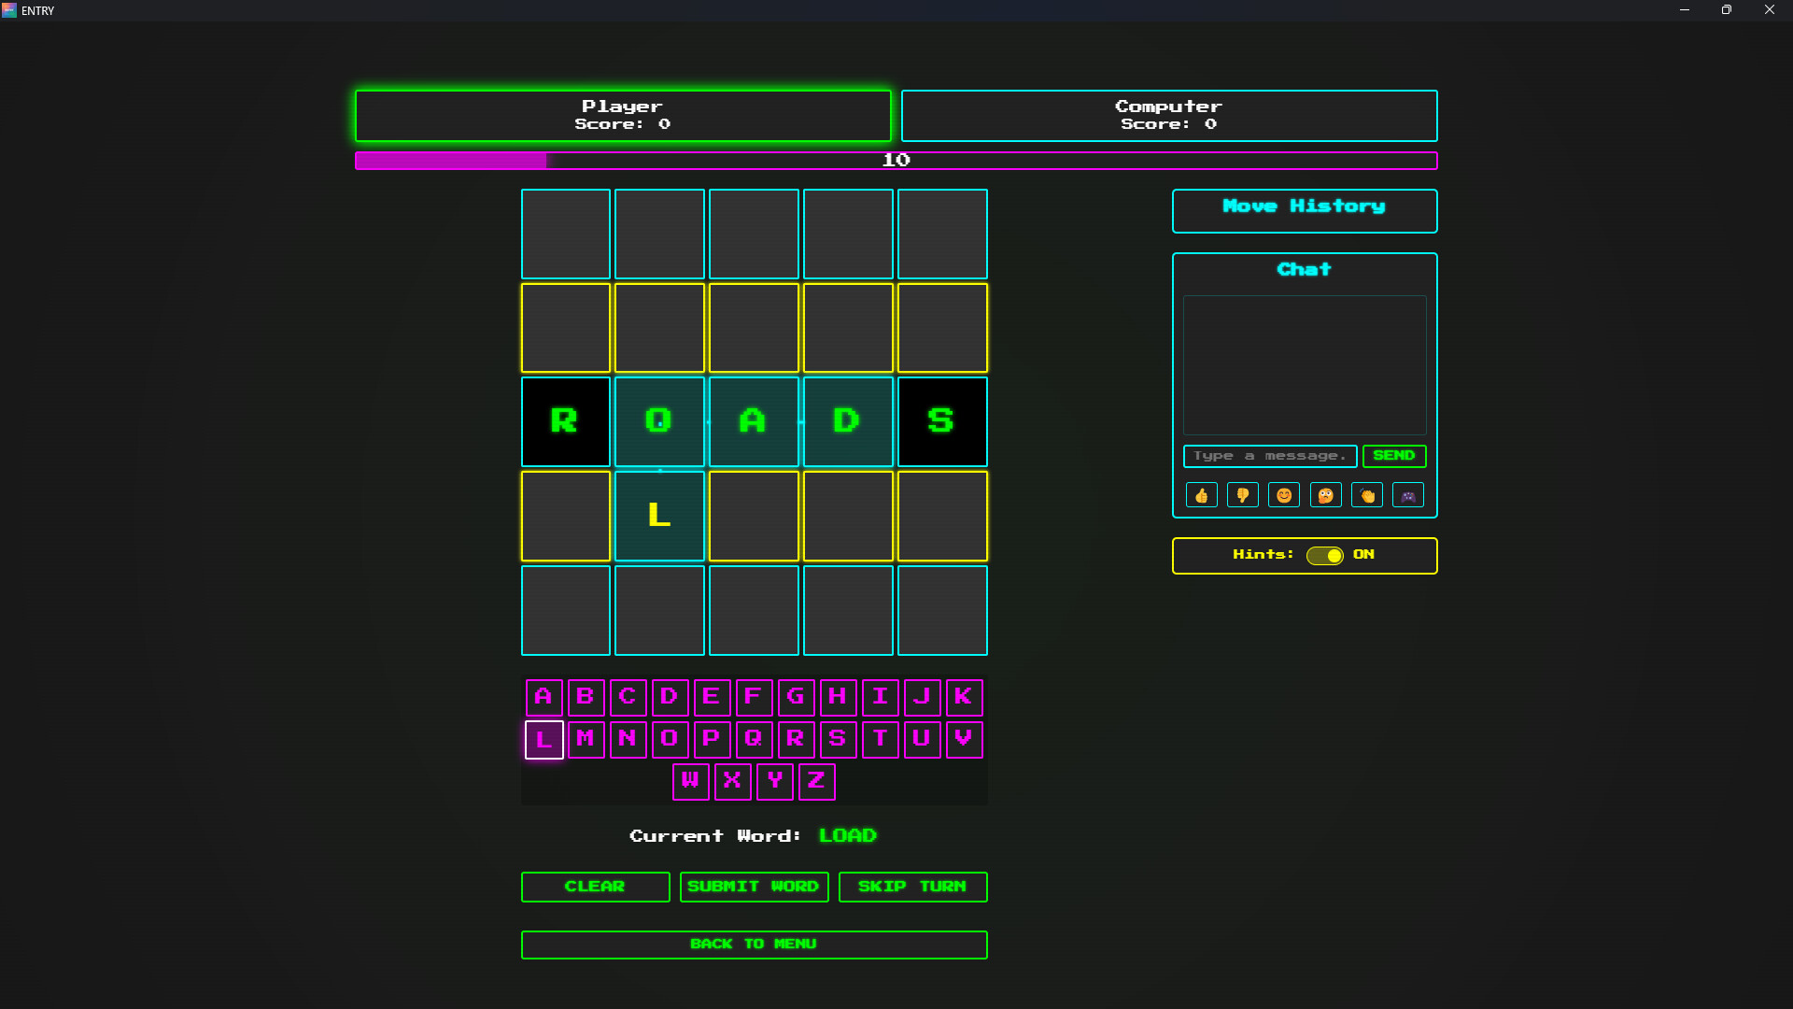Choose letter C from letter keys
This screenshot has width=1793, height=1009.
(x=628, y=697)
